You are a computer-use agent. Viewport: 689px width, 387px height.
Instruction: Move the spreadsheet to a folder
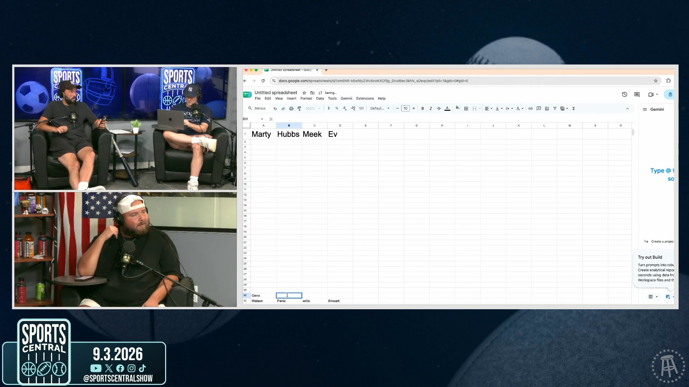click(312, 93)
